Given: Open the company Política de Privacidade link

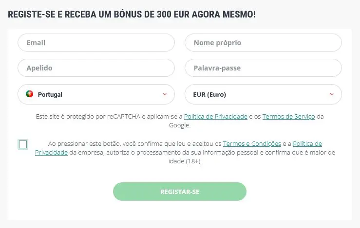Looking at the screenshot, I should 307,144.
